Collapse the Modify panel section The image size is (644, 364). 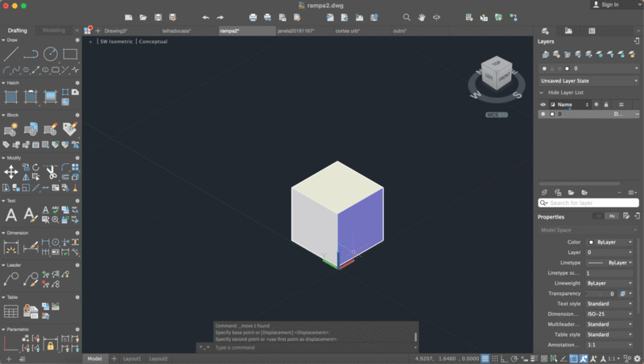[3, 157]
